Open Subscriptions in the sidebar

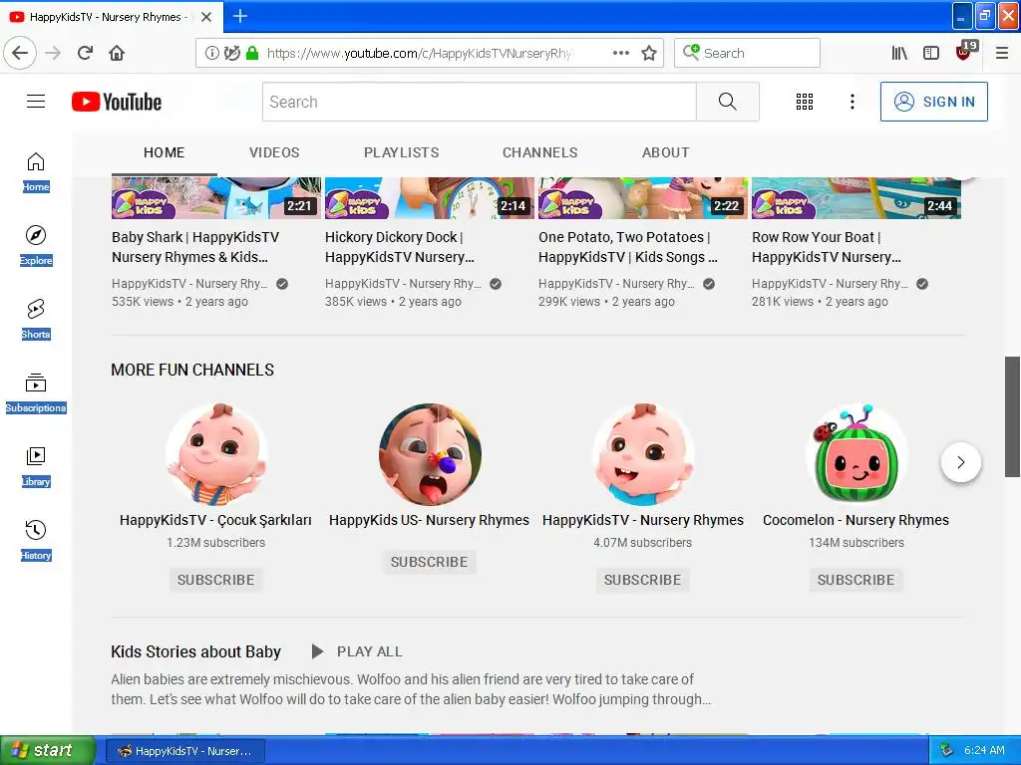click(36, 392)
